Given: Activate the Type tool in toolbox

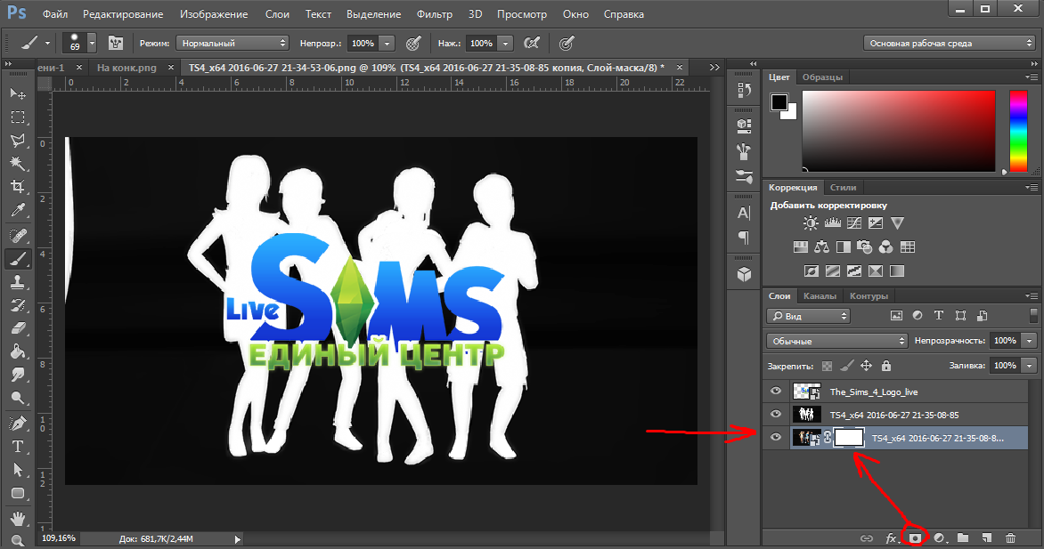Looking at the screenshot, I should [x=18, y=447].
